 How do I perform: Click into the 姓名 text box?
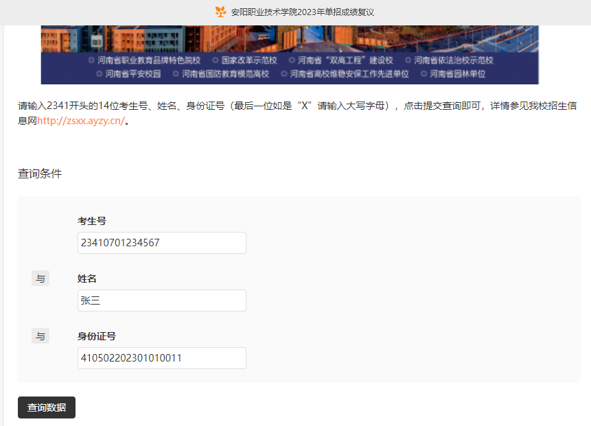(161, 300)
